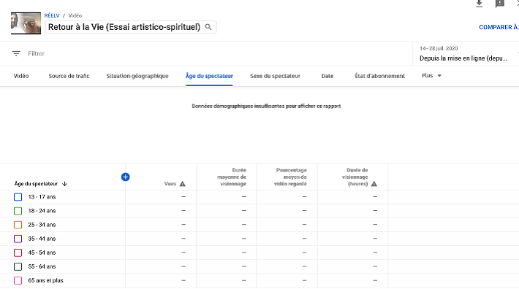This screenshot has height=289, width=519.
Task: Click the 13 - 17 ans row label
Action: tap(42, 197)
